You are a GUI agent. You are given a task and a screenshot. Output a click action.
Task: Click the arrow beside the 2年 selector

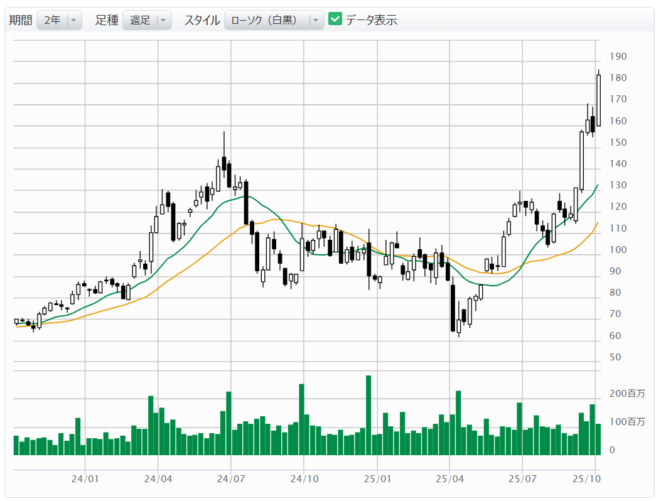[73, 20]
